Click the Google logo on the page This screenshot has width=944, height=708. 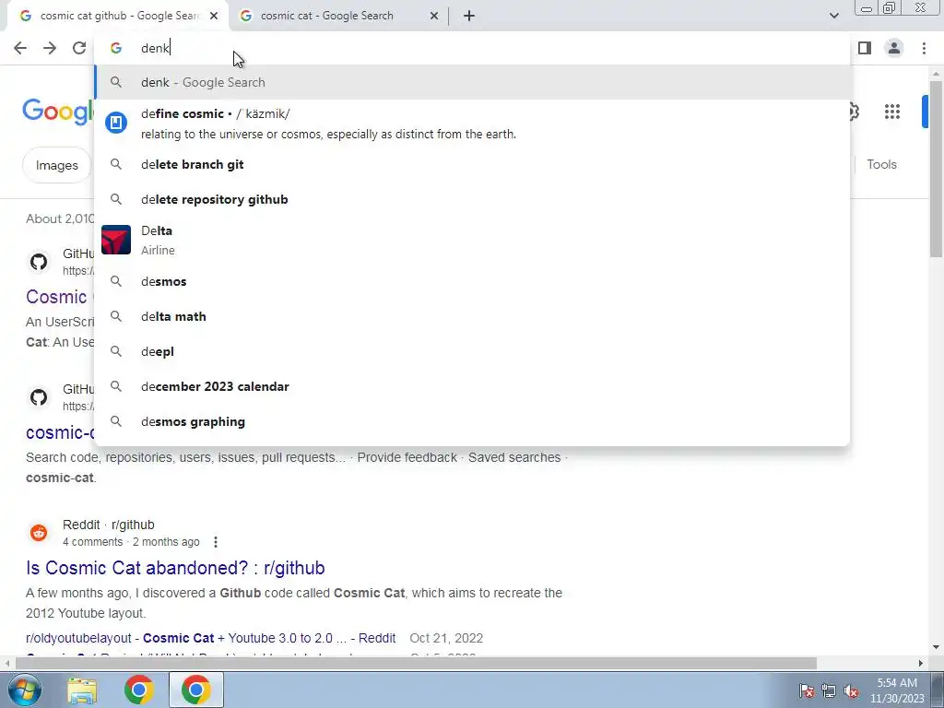[58, 112]
